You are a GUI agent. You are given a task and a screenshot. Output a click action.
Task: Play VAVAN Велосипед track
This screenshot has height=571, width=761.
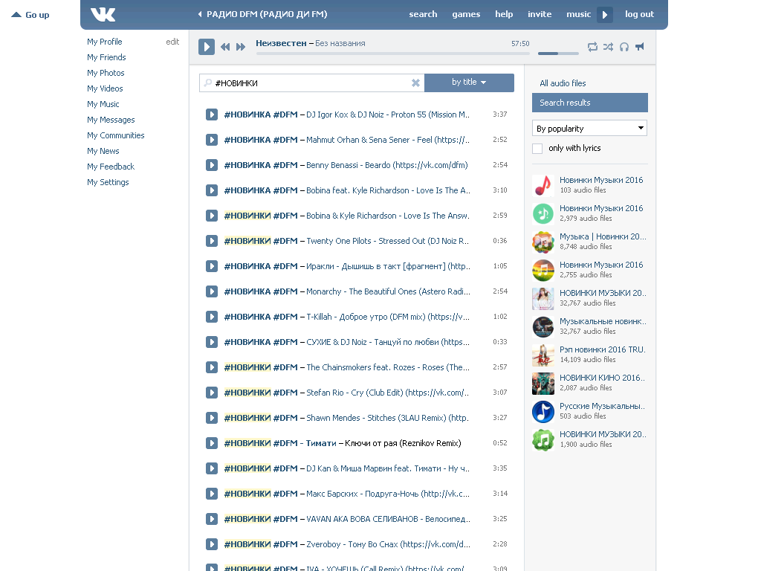coord(212,519)
